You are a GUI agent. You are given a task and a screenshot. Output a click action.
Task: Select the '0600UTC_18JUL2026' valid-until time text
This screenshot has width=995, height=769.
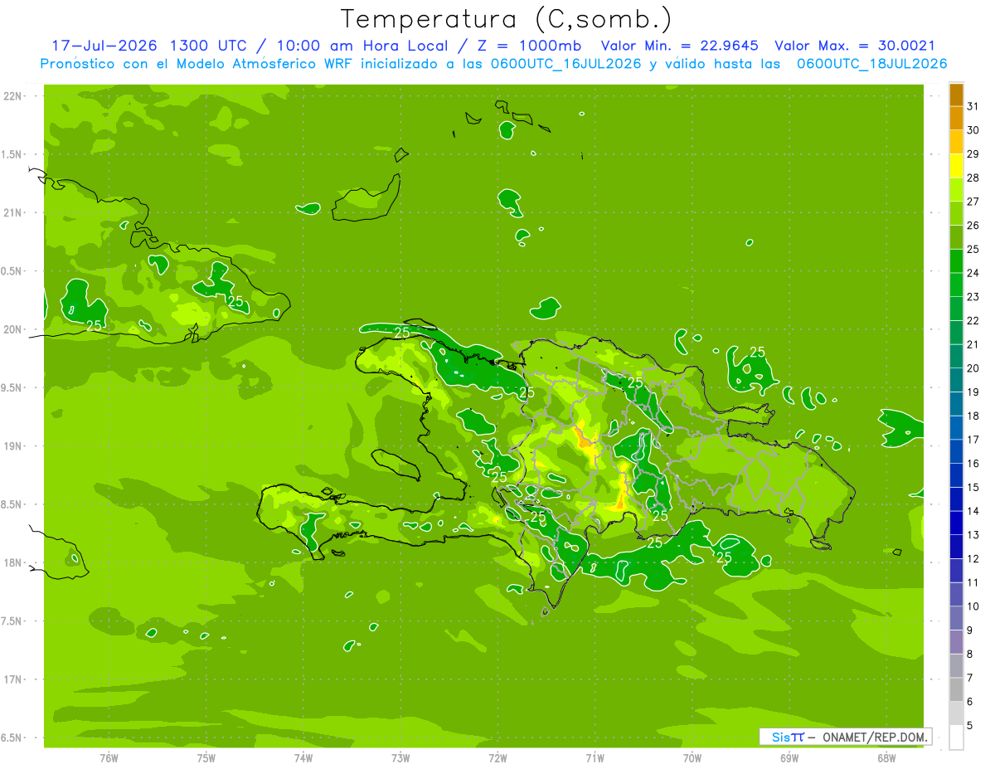point(871,64)
